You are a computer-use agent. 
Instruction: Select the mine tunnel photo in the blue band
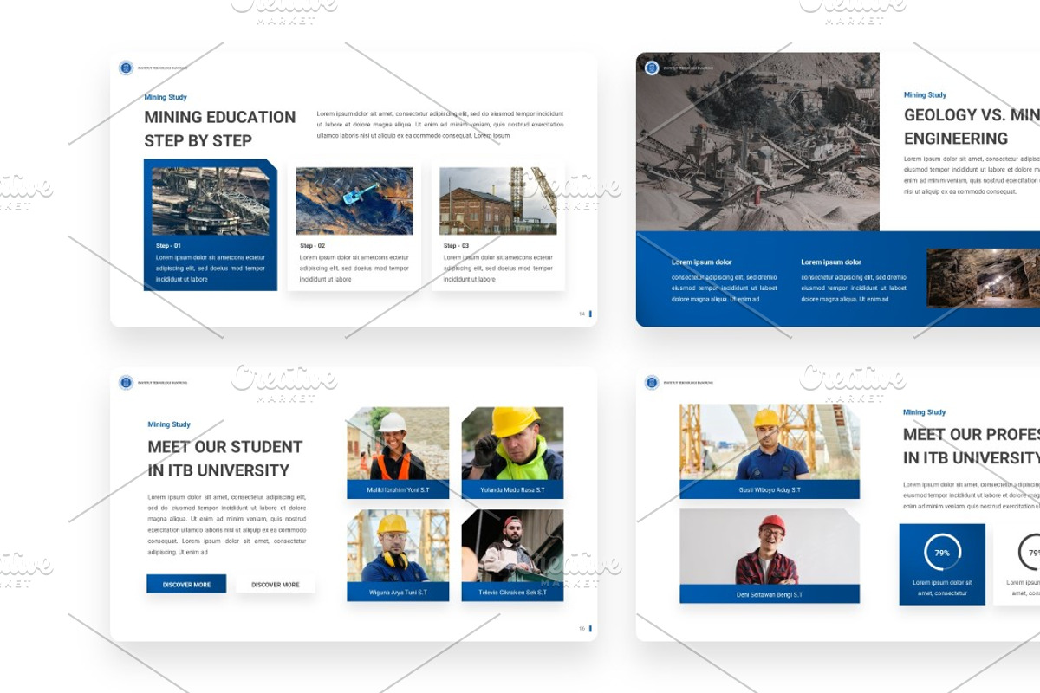point(983,278)
